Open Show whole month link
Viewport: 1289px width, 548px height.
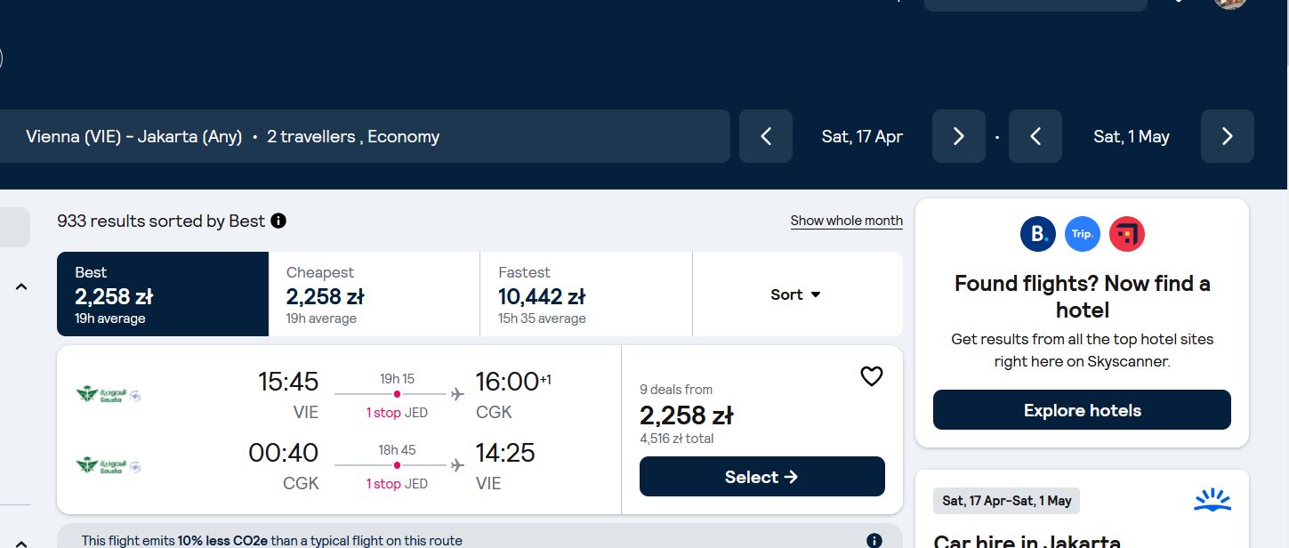(x=847, y=221)
